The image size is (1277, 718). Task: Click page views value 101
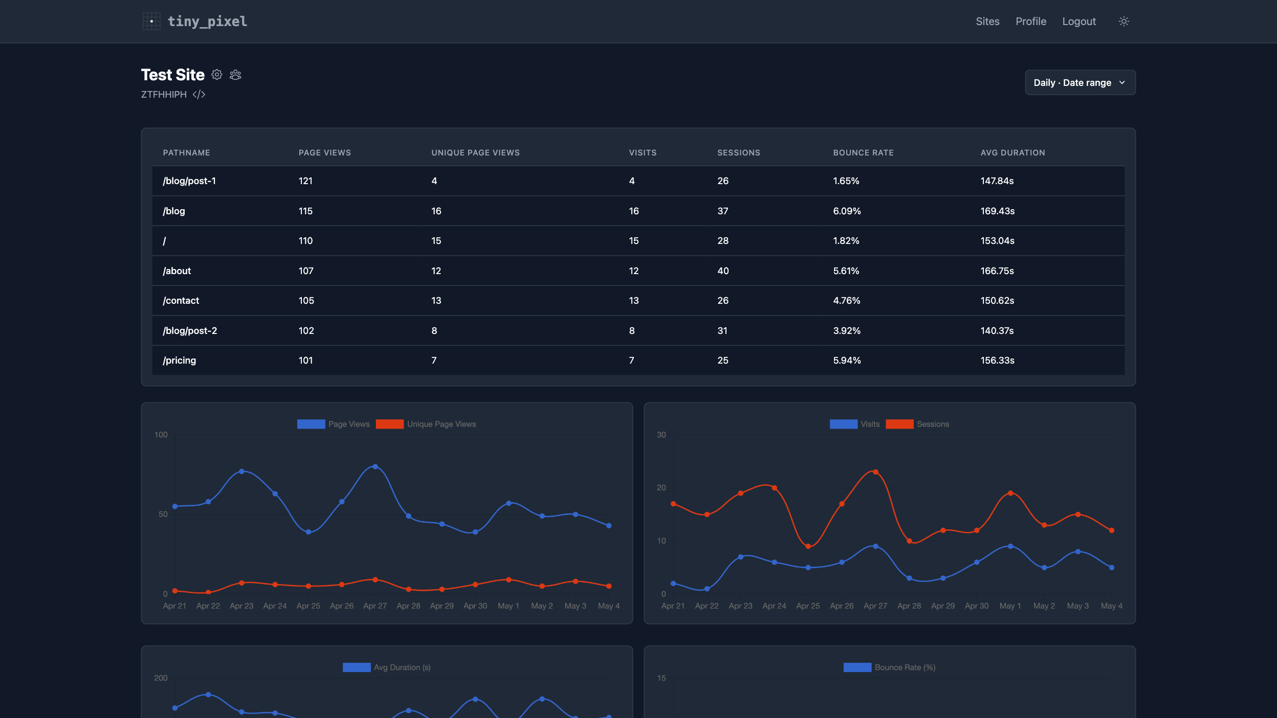click(x=305, y=361)
